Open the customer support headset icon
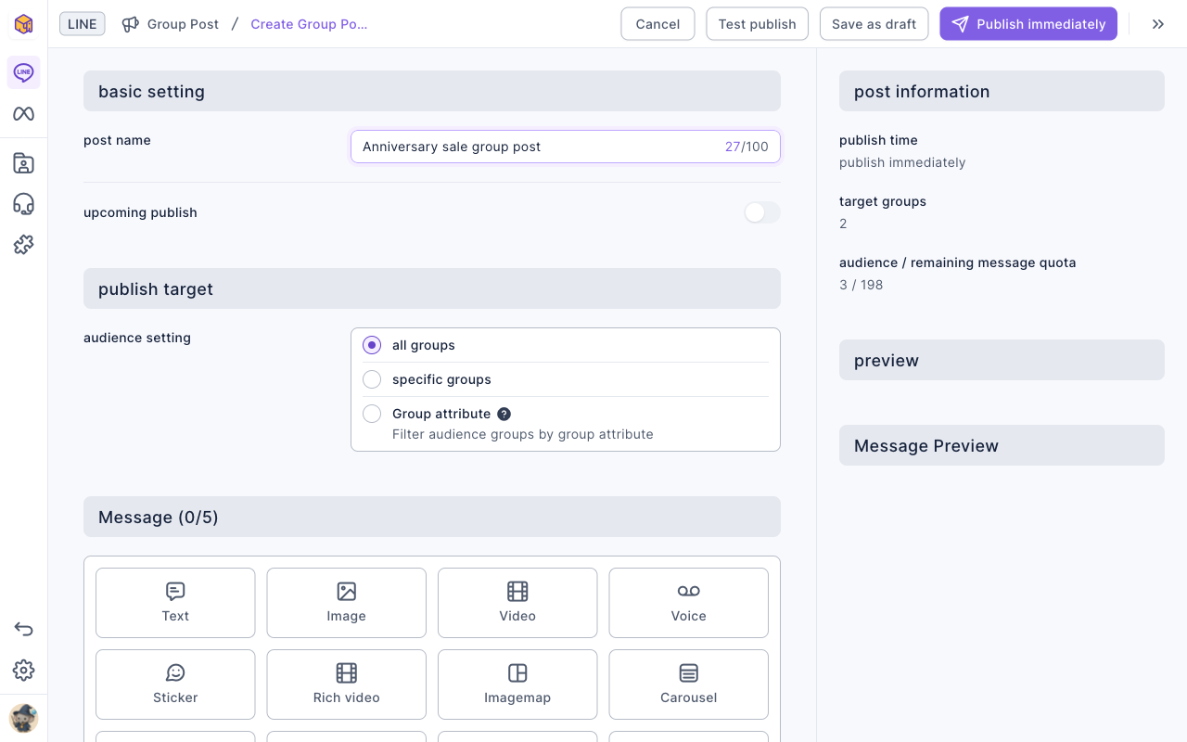This screenshot has height=742, width=1187. point(24,204)
